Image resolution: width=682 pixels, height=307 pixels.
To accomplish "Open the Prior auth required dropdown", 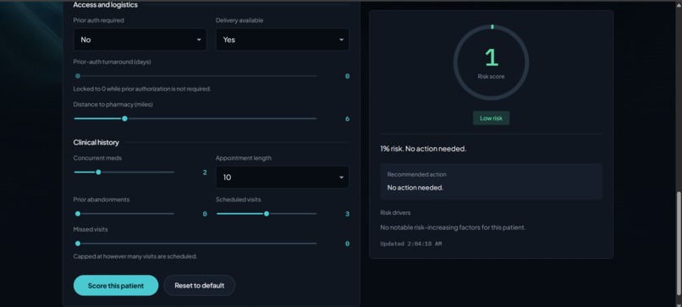I will pyautogui.click(x=140, y=40).
